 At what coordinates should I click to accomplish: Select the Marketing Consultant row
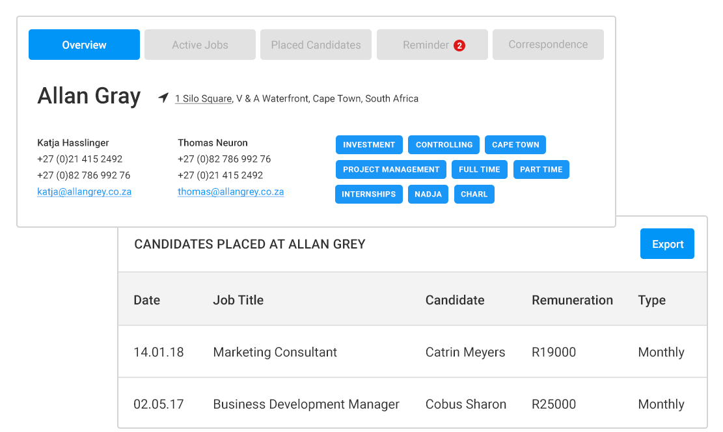pos(275,352)
